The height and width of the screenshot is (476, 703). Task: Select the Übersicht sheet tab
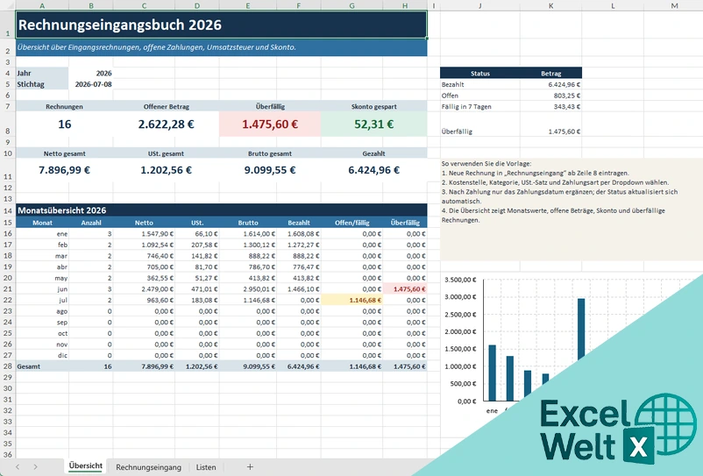coord(86,466)
